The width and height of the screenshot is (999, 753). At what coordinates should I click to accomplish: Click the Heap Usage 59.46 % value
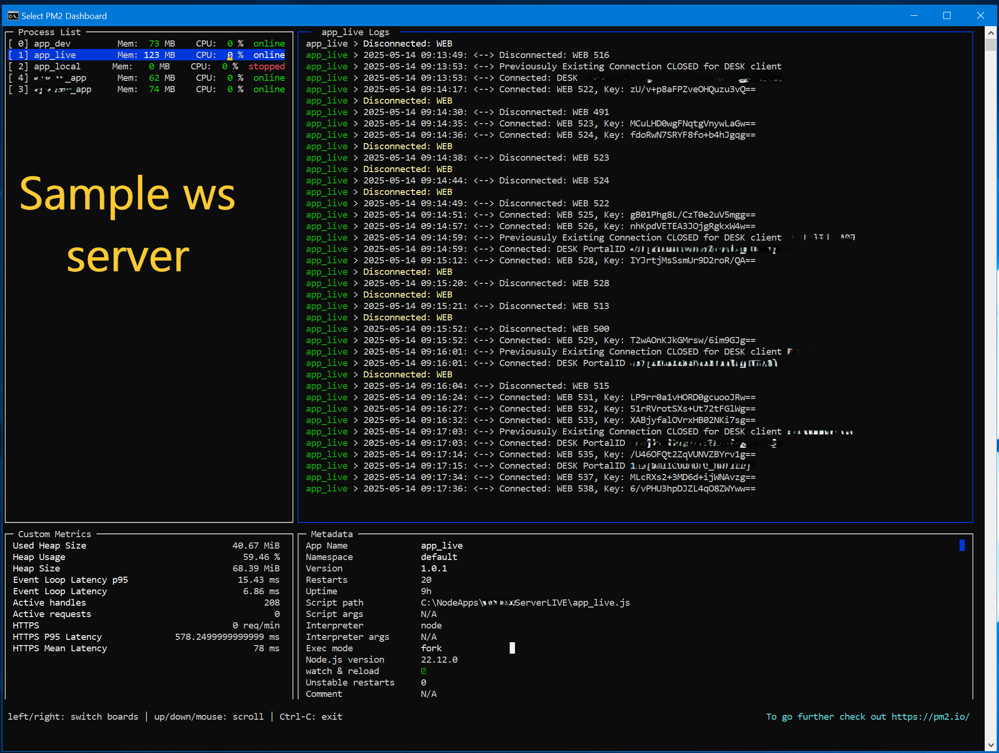(261, 557)
